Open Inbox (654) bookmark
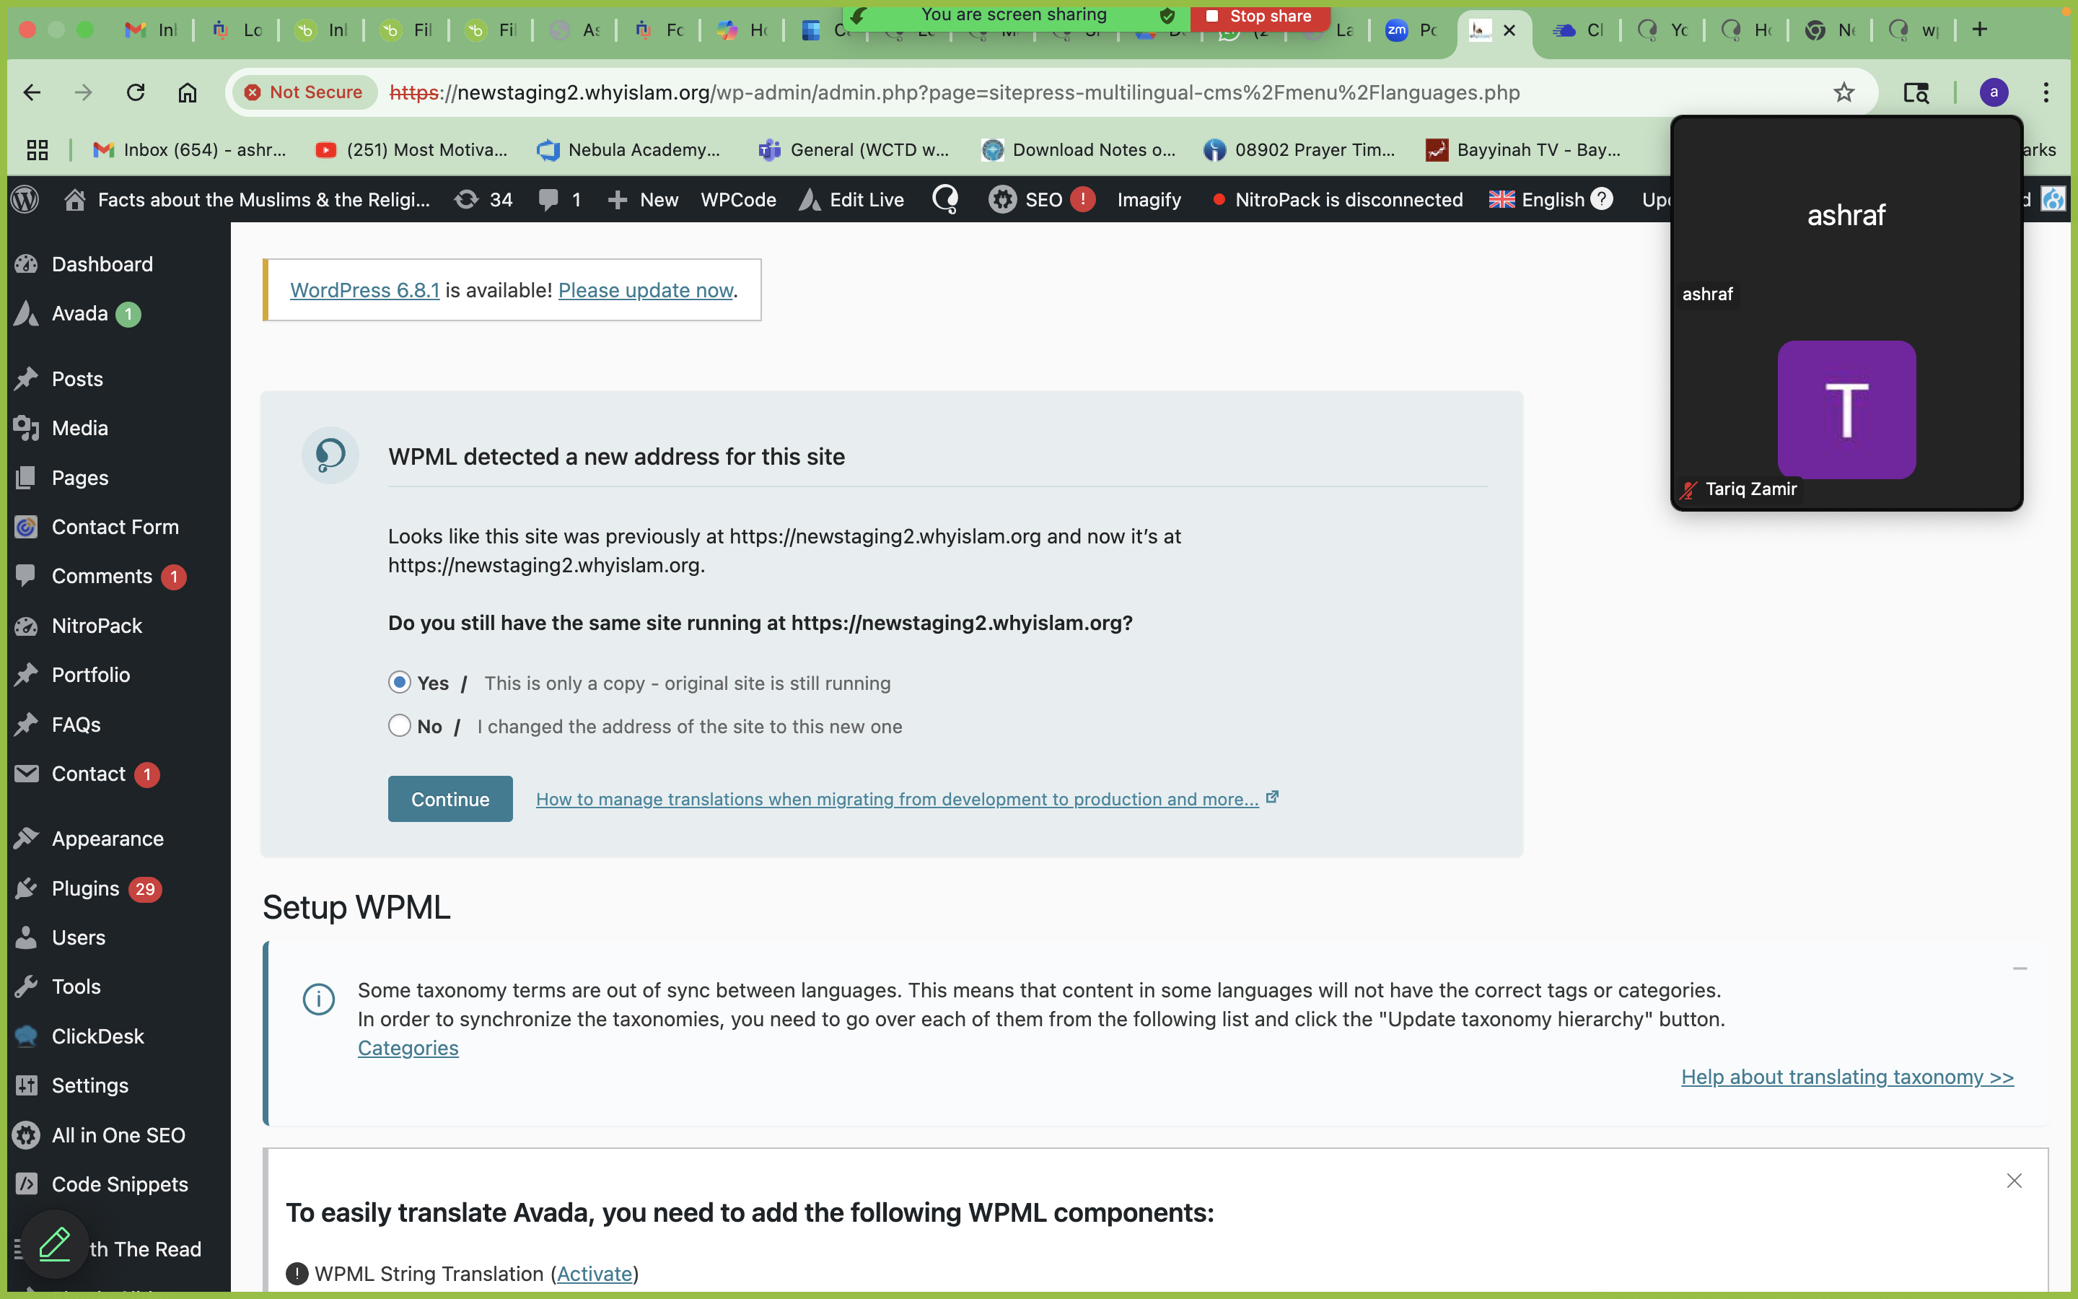Screen dimensions: 2078x1299 tap(190, 149)
